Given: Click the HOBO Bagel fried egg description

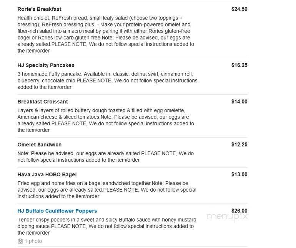Looking at the screenshot, I should [x=106, y=190].
